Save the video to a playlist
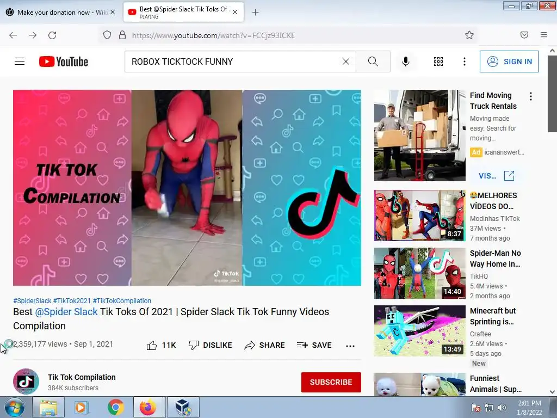This screenshot has height=418, width=557. click(x=314, y=345)
